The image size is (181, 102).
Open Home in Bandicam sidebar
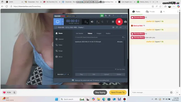(x=59, y=33)
